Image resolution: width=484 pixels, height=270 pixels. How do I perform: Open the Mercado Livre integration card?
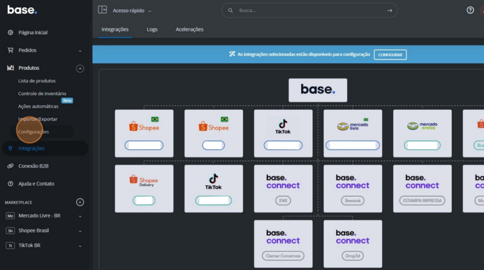pyautogui.click(x=353, y=133)
